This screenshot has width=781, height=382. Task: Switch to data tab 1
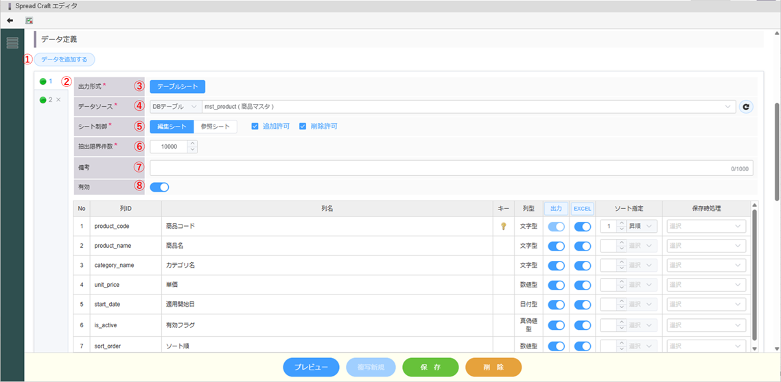[46, 81]
